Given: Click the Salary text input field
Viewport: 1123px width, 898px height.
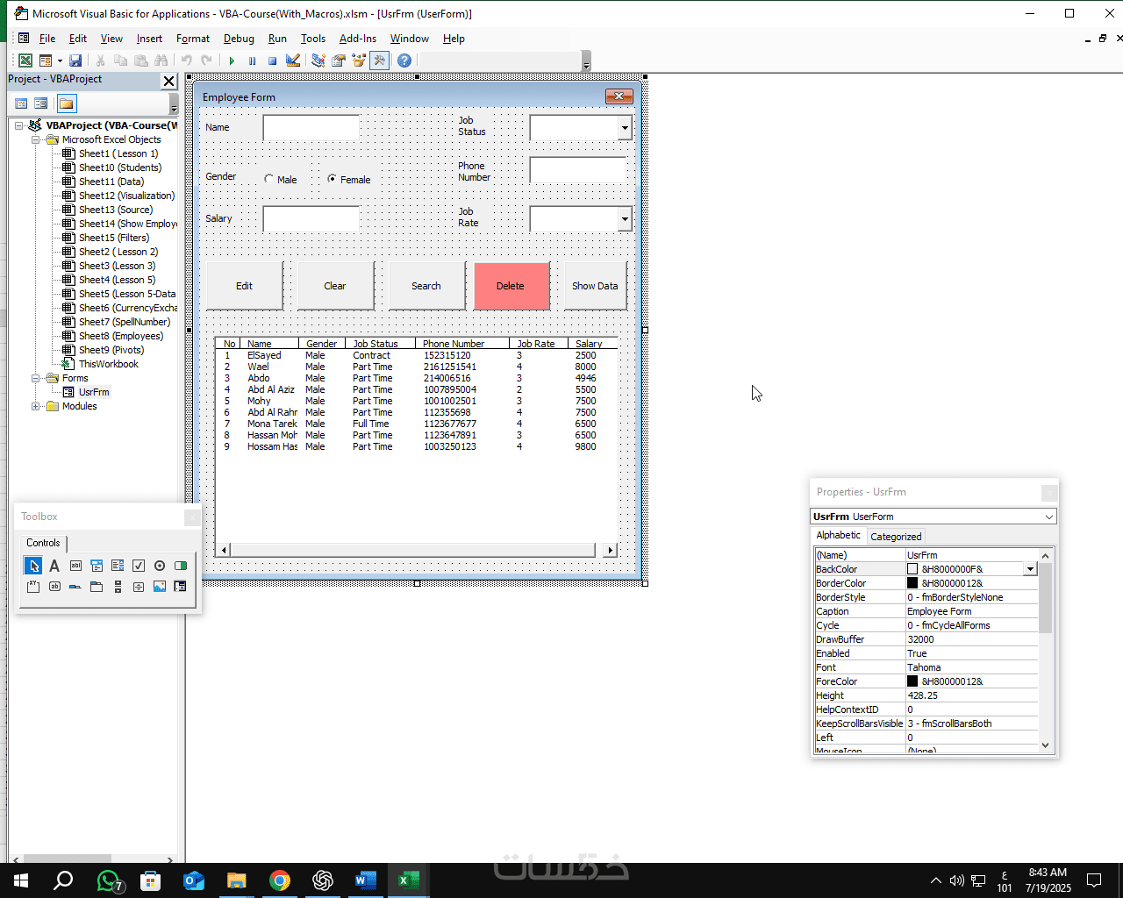Looking at the screenshot, I should [311, 219].
